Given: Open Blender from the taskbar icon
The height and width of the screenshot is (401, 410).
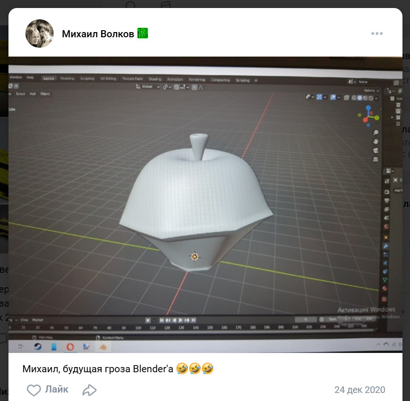Looking at the screenshot, I should pos(103,347).
